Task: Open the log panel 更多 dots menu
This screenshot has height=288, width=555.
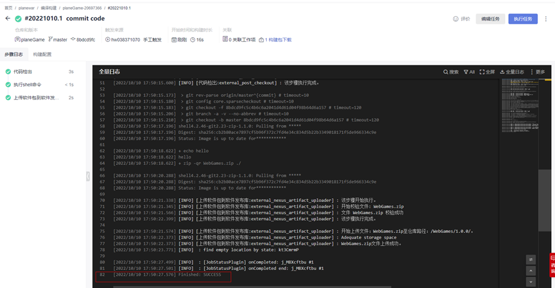Action: coord(532,72)
